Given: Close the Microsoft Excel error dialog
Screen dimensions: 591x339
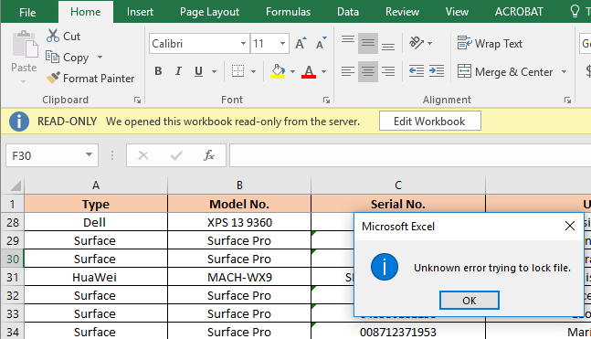Looking at the screenshot, I should tap(570, 226).
